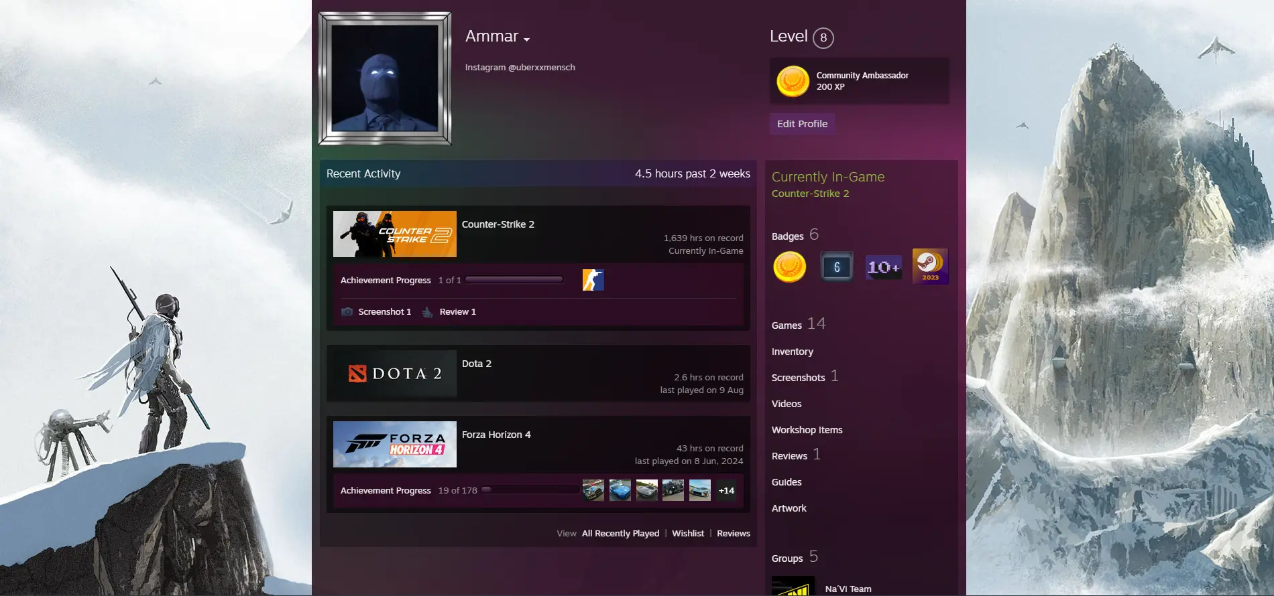View the Counter-Strike 2 achievement icon
This screenshot has height=596, width=1274.
click(593, 280)
